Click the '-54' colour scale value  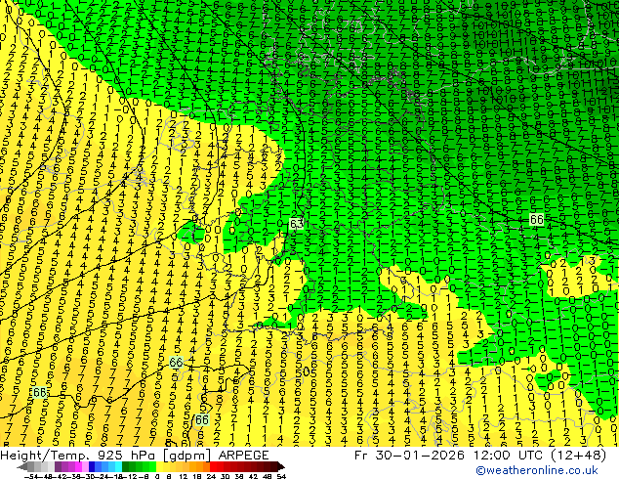(x=30, y=476)
